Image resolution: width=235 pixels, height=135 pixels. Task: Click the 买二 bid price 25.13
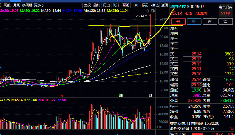pyautogui.click(x=197, y=59)
